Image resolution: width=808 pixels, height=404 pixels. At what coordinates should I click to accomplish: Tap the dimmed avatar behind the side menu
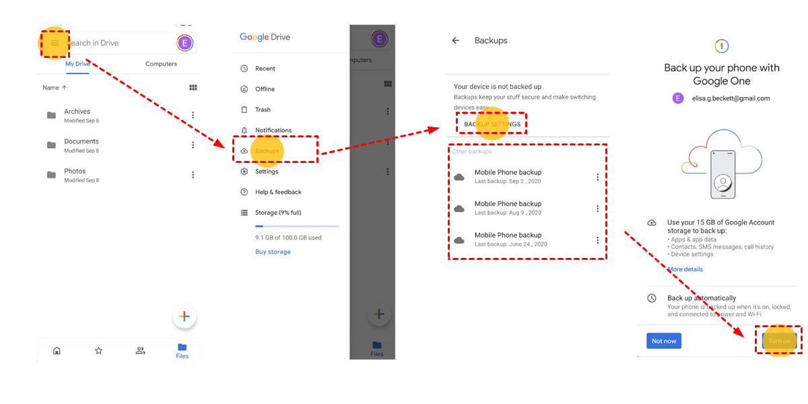click(379, 39)
